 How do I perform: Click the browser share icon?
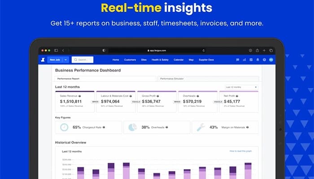(257, 51)
